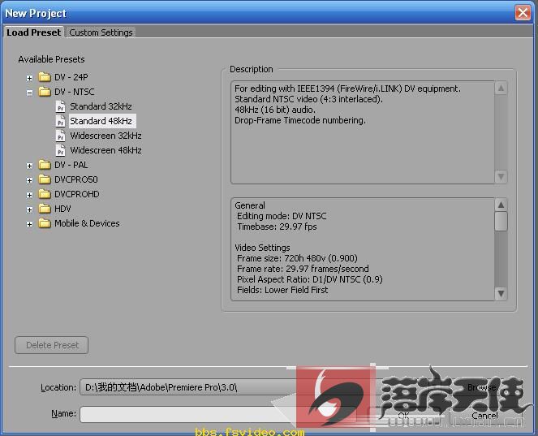538x436 pixels.
Task: Expand the HDV preset folder
Action: pyautogui.click(x=29, y=209)
